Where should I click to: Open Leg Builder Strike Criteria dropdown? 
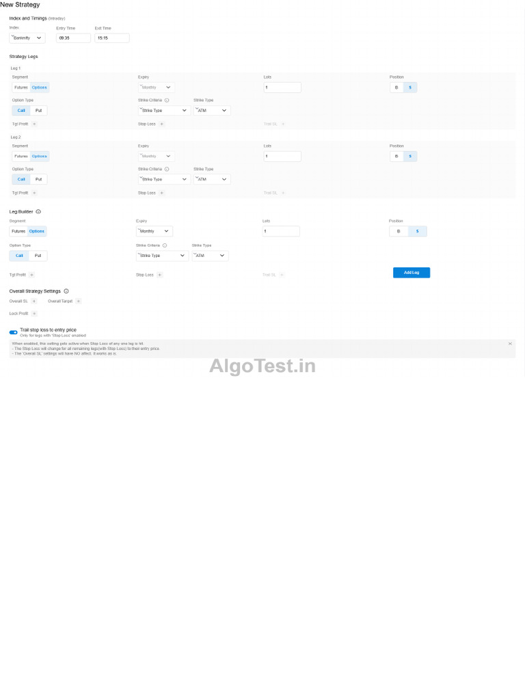(163, 256)
